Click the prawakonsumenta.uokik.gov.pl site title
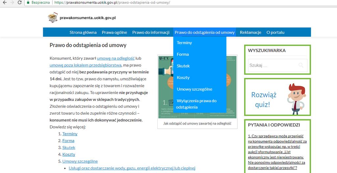Viewport: 337px width, 173px height. [88, 18]
